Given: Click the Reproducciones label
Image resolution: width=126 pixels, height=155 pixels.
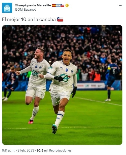Looking at the screenshot, I should (x=60, y=150).
